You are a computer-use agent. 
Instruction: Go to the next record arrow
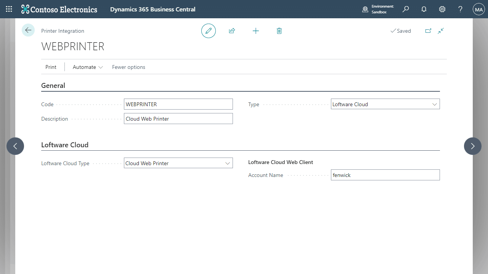[472, 146]
